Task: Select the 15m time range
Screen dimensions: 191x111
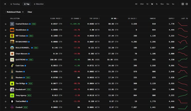Action: point(162,4)
